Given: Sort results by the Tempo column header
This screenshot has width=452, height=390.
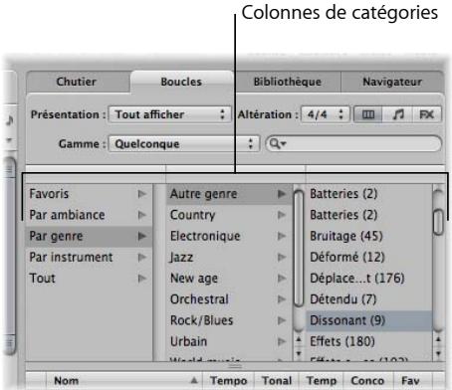Looking at the screenshot, I should click(229, 381).
